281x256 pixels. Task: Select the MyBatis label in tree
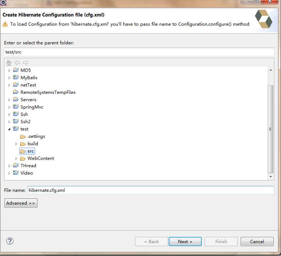coord(29,78)
